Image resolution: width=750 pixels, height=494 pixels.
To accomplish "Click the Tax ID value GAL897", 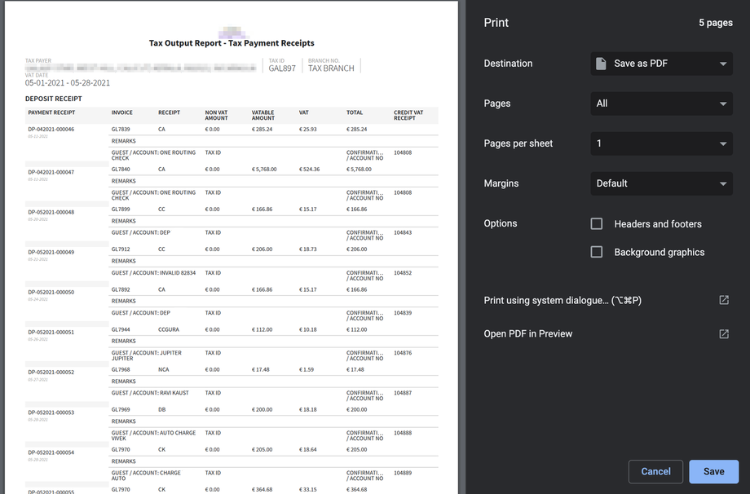I will click(x=282, y=68).
